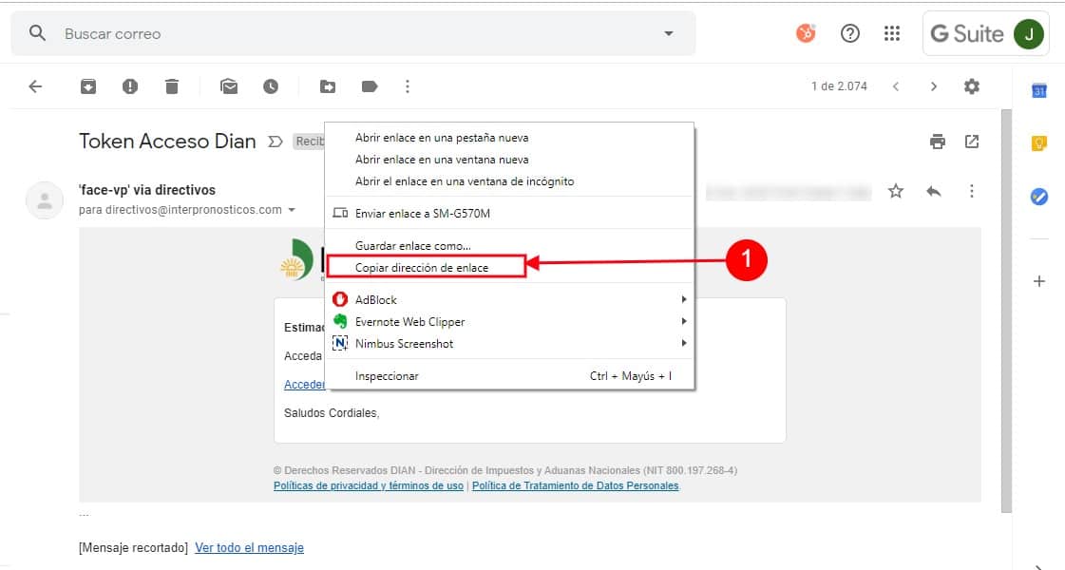Mark email as unread
Image resolution: width=1065 pixels, height=570 pixels.
tap(229, 86)
